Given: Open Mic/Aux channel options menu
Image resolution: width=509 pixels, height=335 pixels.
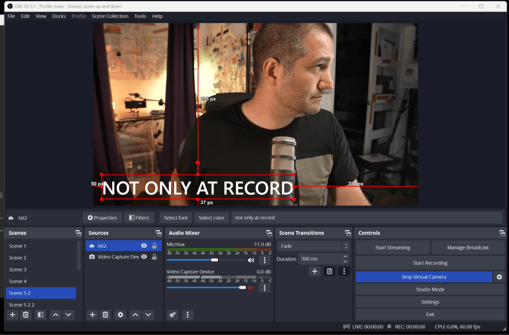Looking at the screenshot, I should tap(265, 260).
